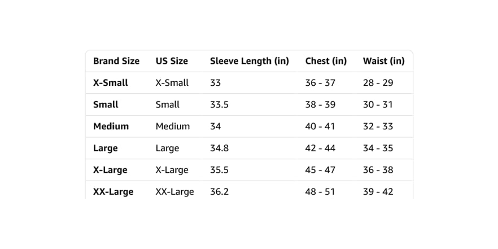
Task: Click waist measurement 28 - 29
Action: (378, 83)
